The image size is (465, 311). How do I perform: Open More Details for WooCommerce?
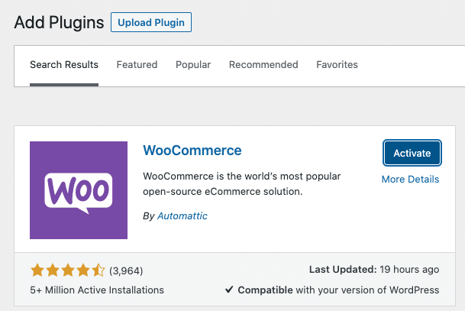click(410, 180)
